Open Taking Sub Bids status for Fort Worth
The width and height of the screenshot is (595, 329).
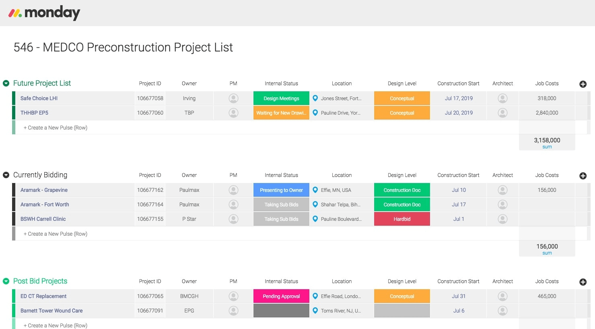coord(281,204)
